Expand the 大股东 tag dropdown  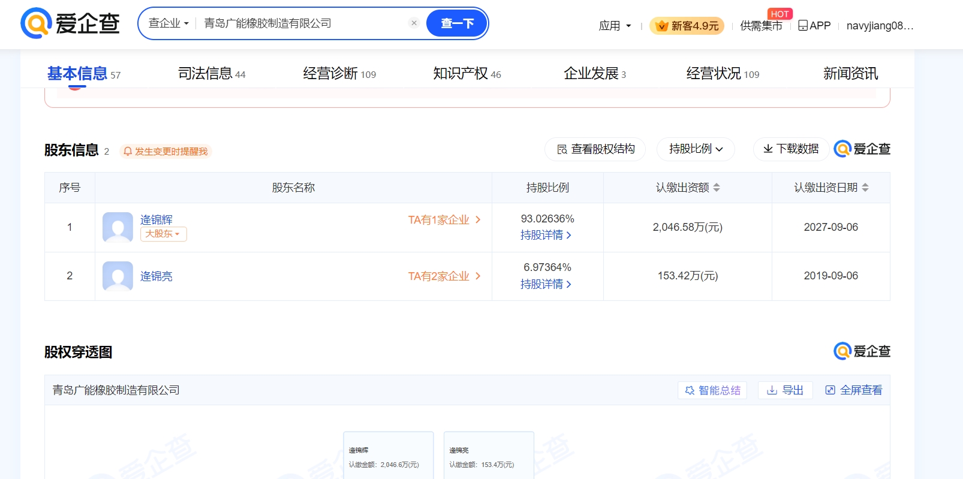(x=163, y=234)
